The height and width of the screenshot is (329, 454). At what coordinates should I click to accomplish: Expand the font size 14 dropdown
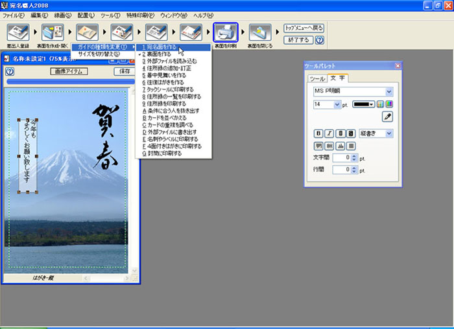338,104
